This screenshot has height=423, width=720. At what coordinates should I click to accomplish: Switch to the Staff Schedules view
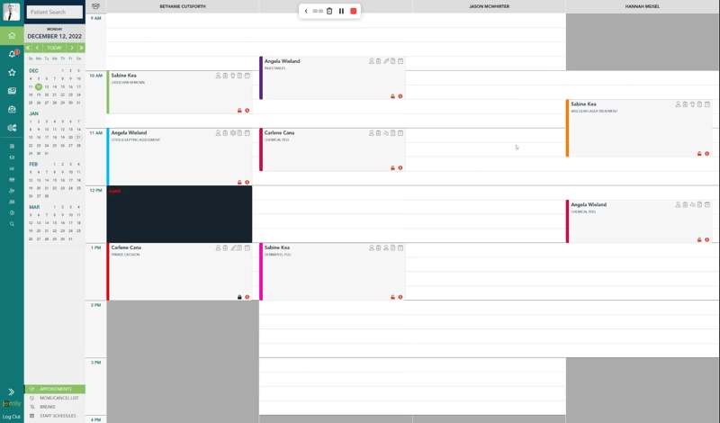click(58, 416)
